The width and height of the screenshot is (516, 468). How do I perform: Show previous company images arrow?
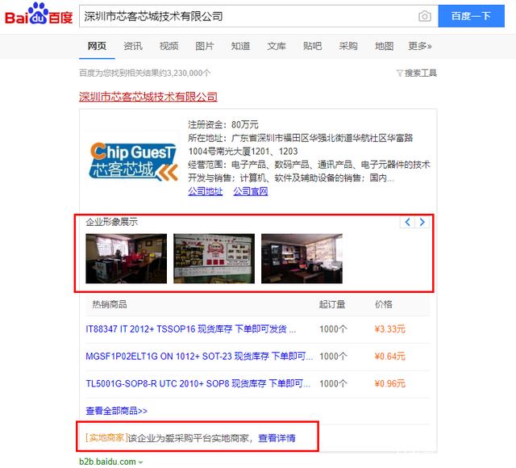(x=407, y=222)
